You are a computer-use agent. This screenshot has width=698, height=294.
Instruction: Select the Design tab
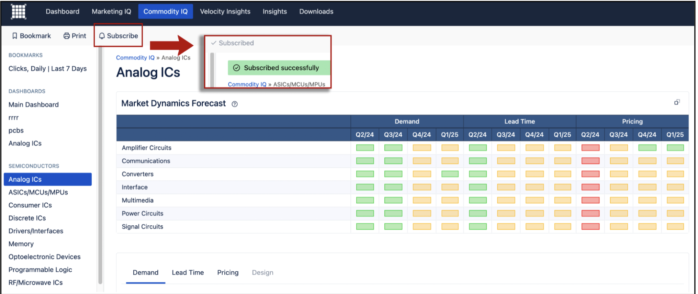tap(262, 272)
